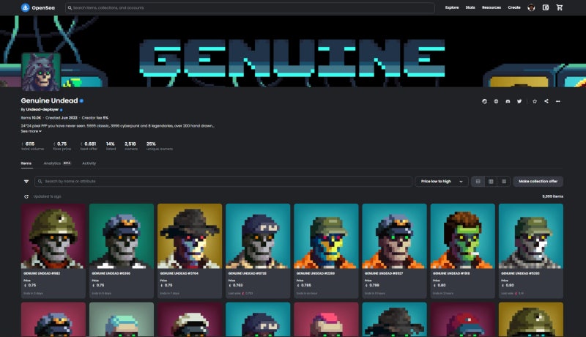
Task: Open the green-faced undead card on teal
Action: click(463, 251)
